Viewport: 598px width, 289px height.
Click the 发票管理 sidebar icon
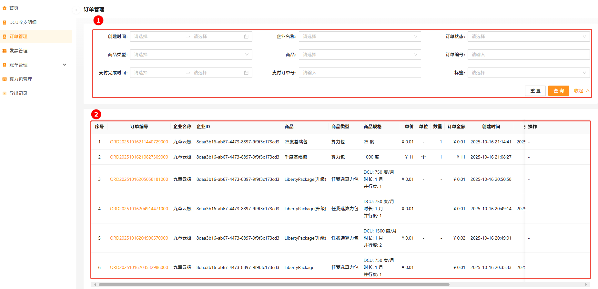pos(5,51)
